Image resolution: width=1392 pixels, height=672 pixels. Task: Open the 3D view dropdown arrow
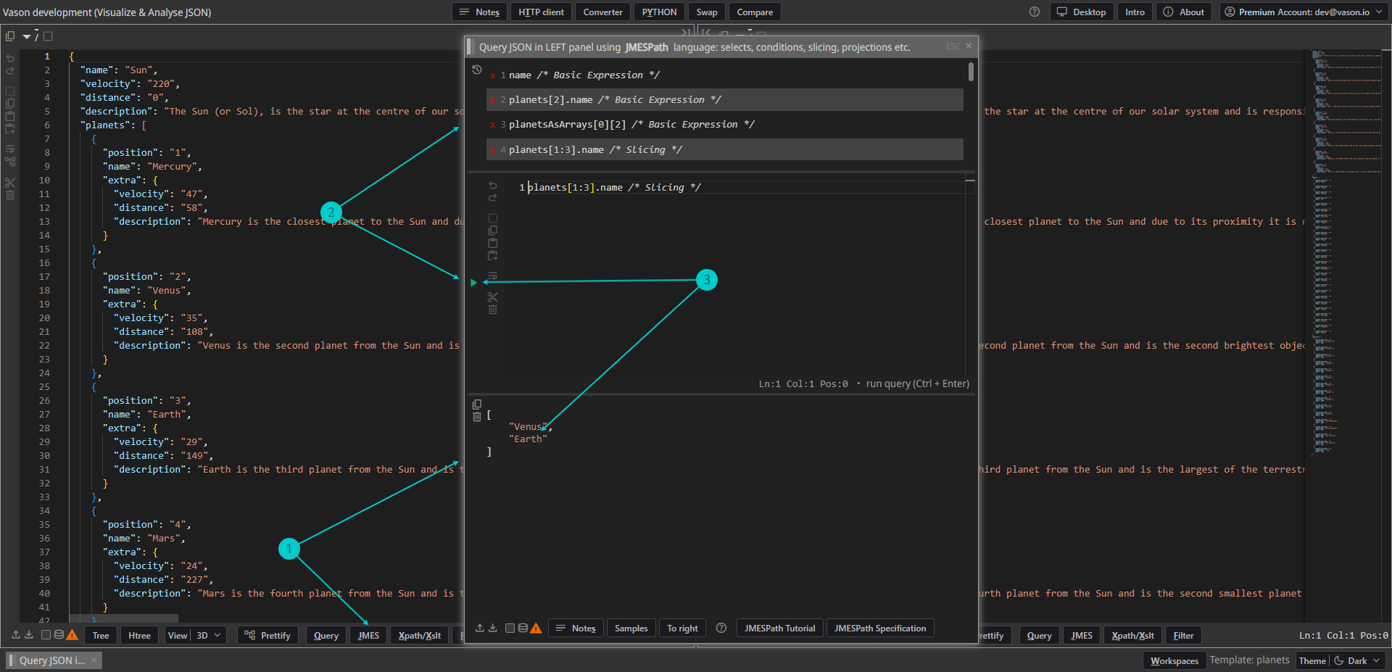(x=217, y=636)
